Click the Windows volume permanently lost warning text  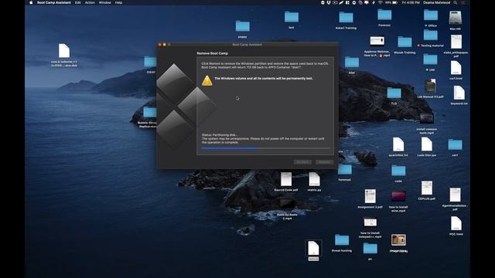pos(264,79)
